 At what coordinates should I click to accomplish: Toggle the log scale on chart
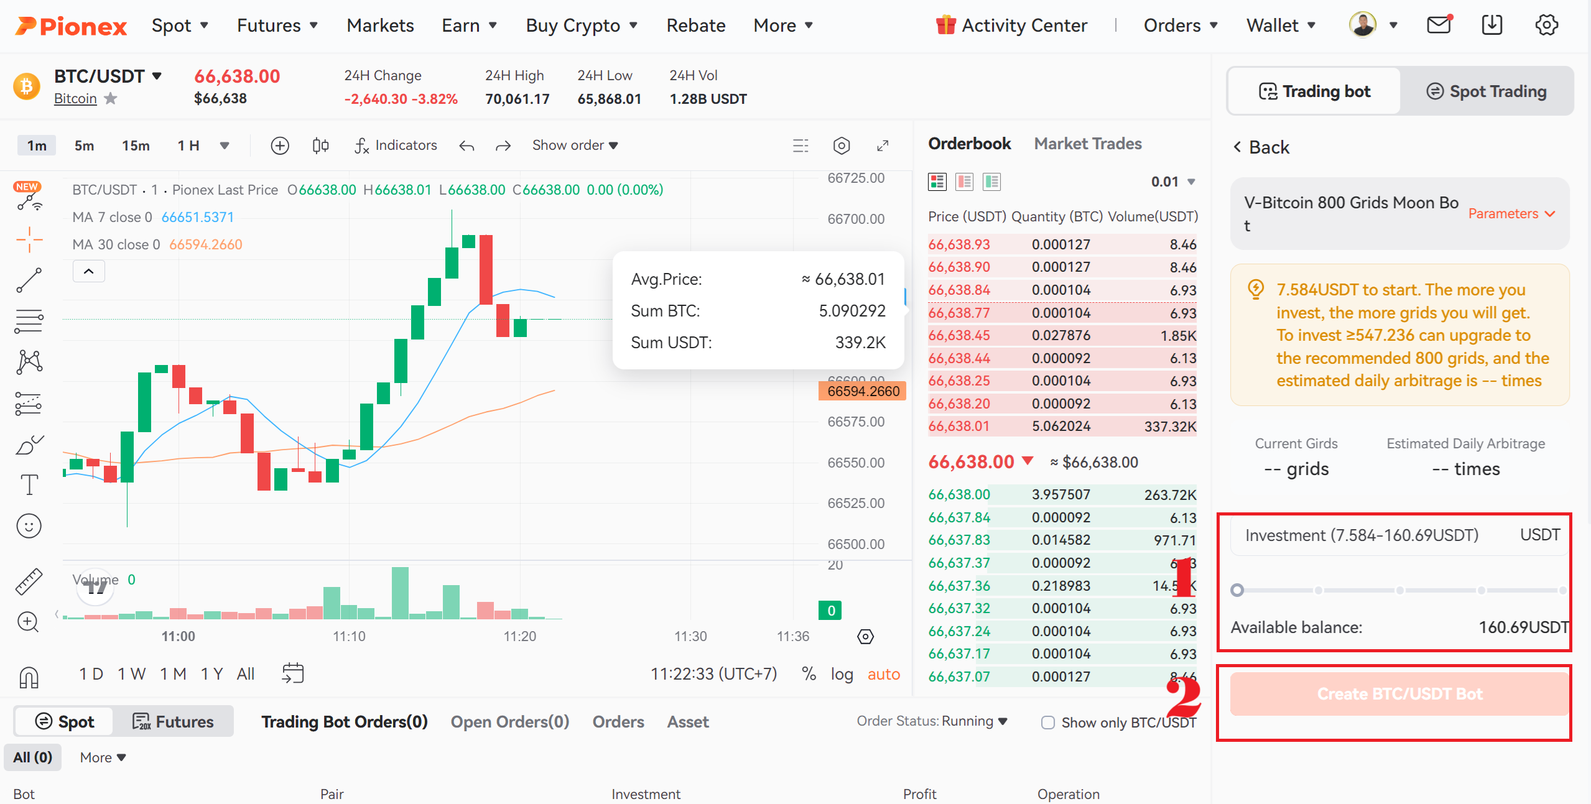842,674
